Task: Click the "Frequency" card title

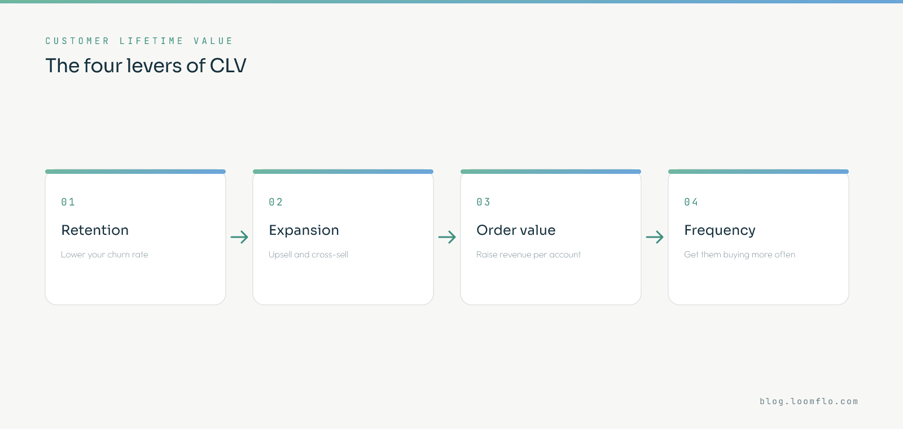Action: (720, 230)
